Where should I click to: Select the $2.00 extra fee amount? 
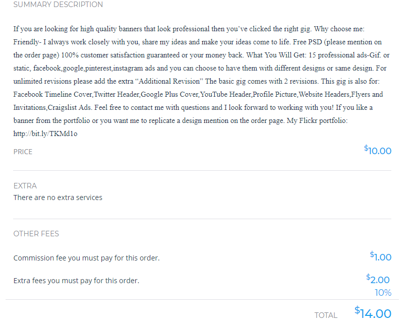(378, 280)
